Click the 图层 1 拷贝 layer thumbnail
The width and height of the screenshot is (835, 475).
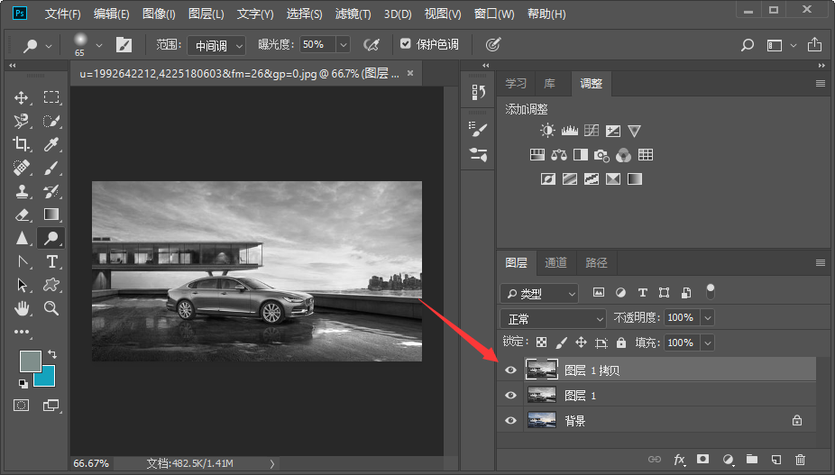542,370
